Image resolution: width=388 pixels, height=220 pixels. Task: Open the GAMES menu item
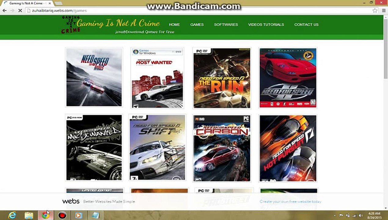pyautogui.click(x=197, y=24)
